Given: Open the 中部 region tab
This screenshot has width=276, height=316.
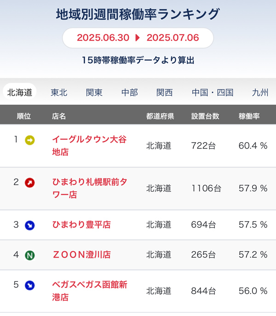Looking at the screenshot, I should (x=129, y=92).
